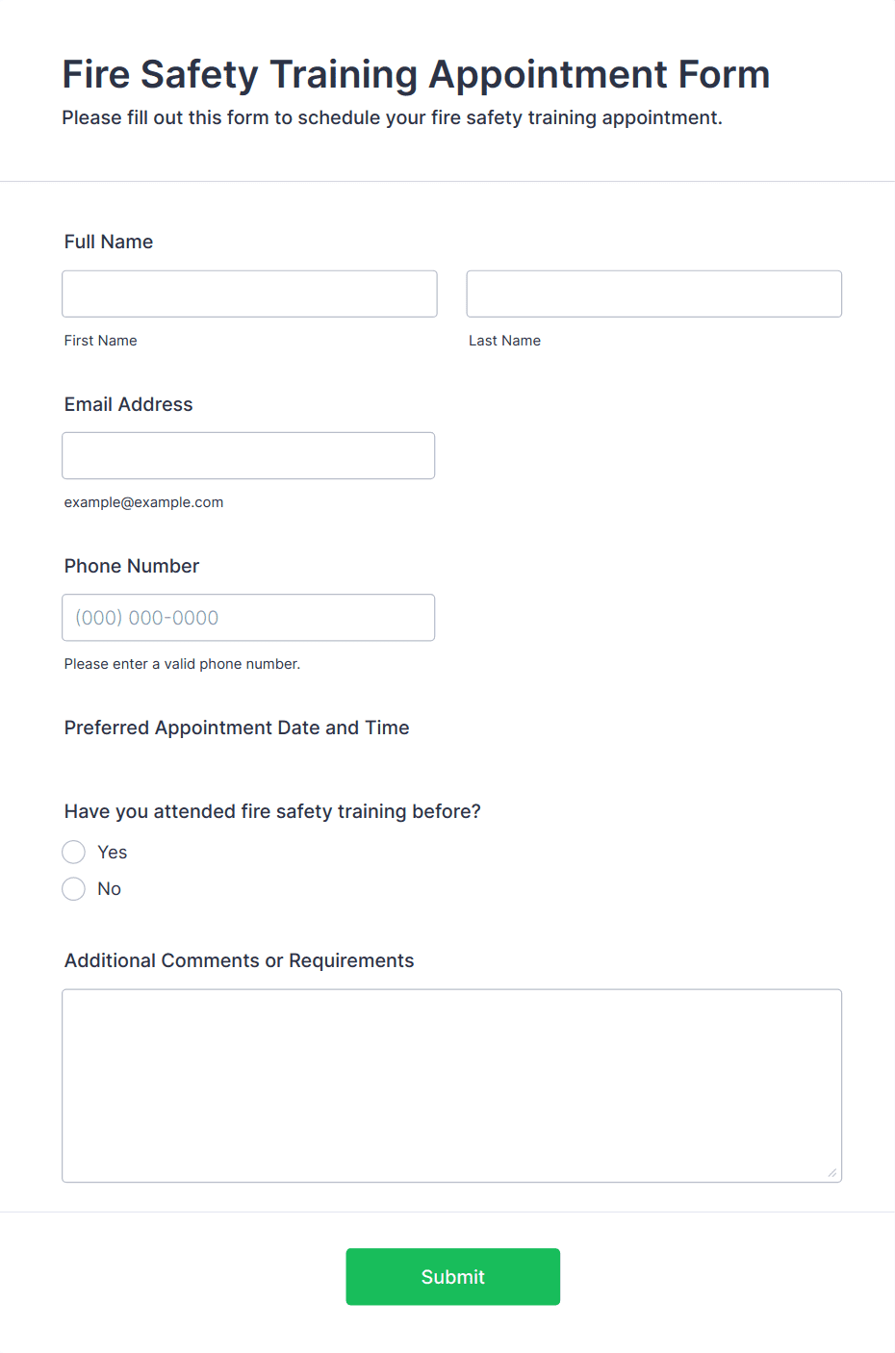Click inside the Additional Comments text area
895x1353 pixels.
452,1085
